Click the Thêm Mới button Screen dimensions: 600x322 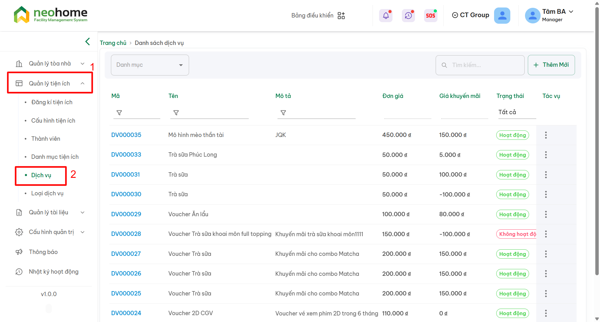point(551,65)
